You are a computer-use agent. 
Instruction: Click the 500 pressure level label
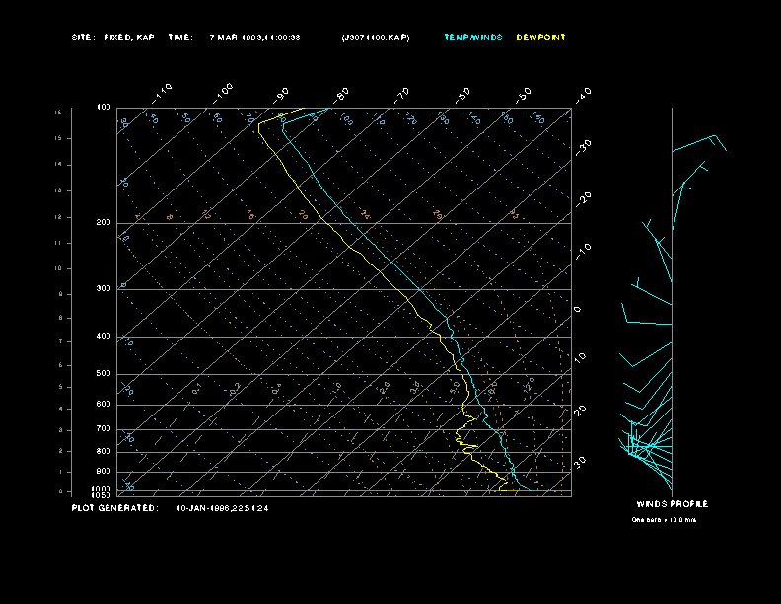pos(104,374)
